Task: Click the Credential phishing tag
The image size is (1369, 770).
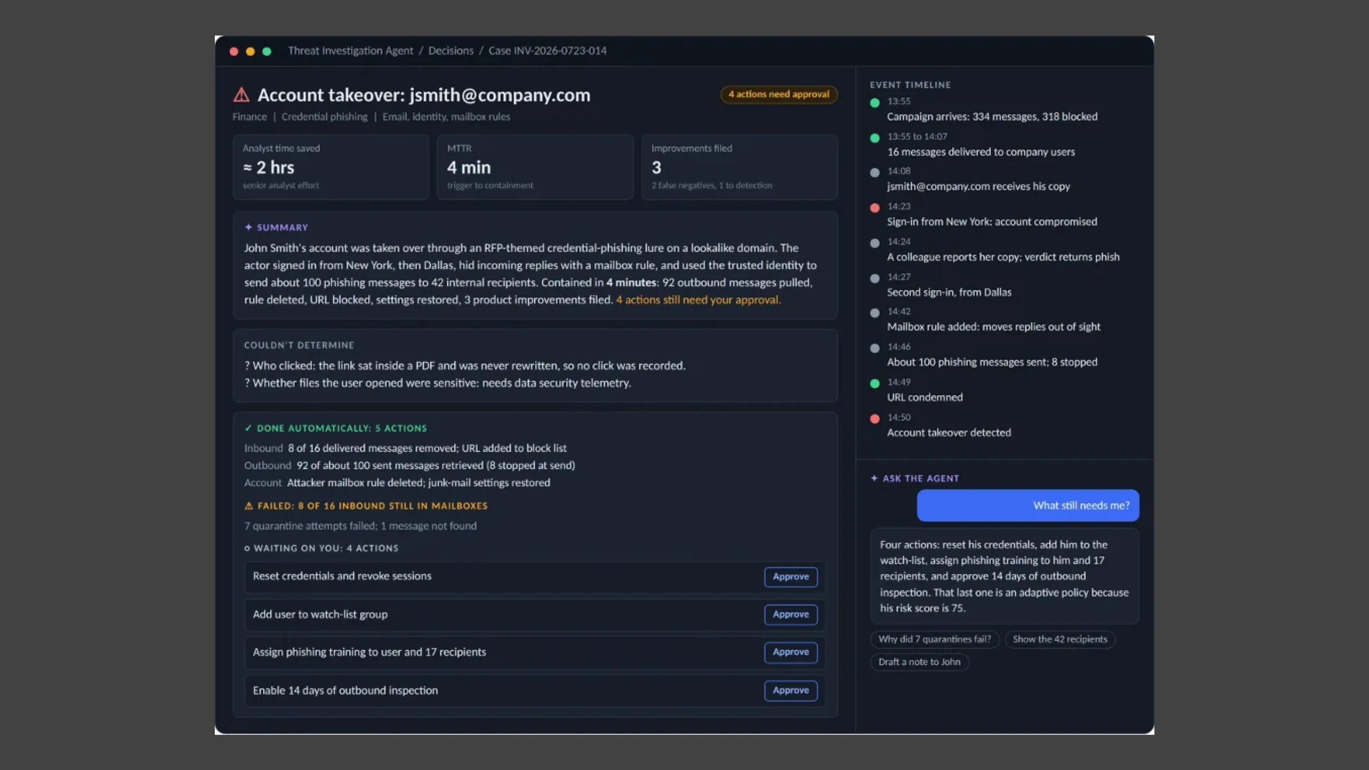Action: pos(324,116)
